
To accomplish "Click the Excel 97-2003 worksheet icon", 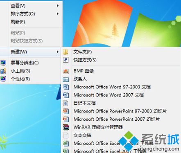I will pos(66,143).
